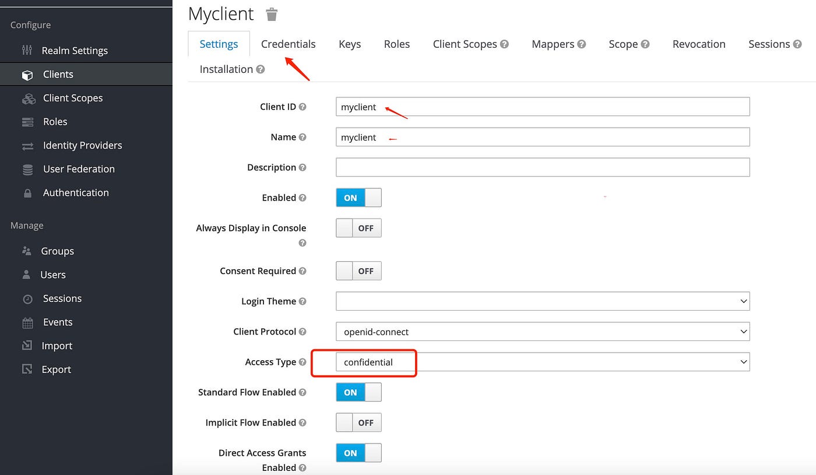Screen dimensions: 816x475
Task: Click the User Federation database icon
Action: [27, 169]
